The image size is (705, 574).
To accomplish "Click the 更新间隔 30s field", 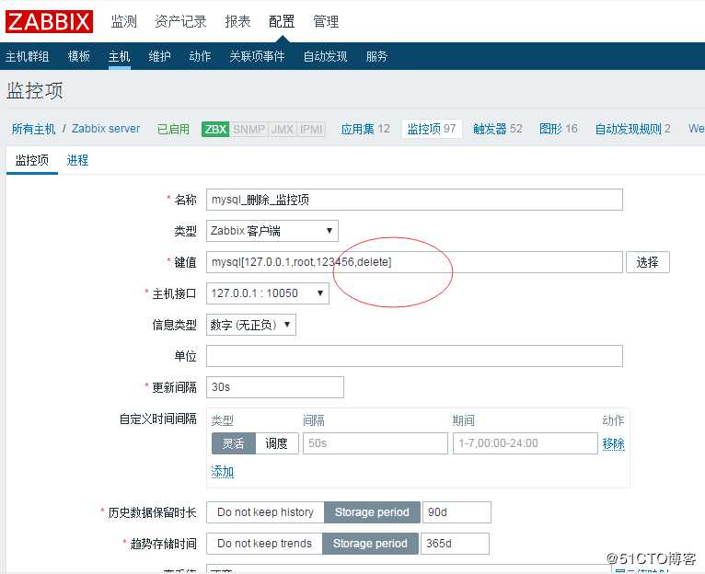I will pos(274,387).
